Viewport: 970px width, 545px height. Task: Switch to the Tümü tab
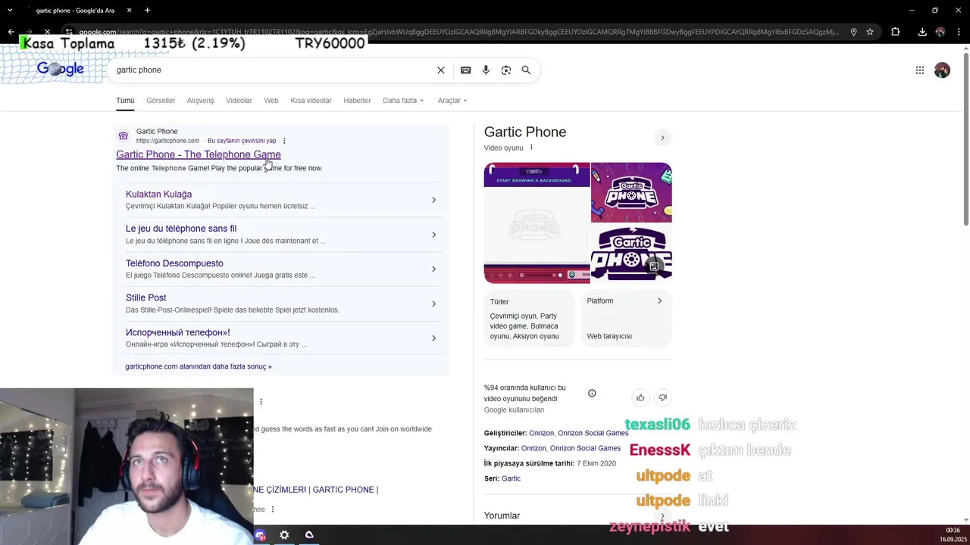[x=125, y=101]
